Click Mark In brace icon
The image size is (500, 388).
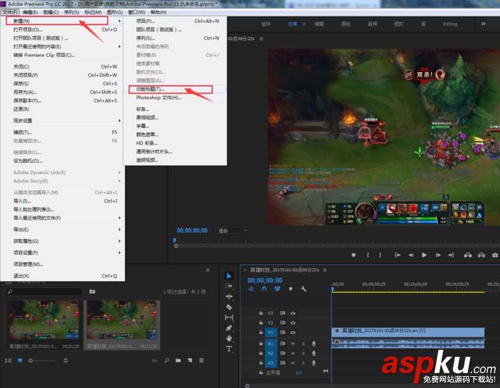pos(367,255)
